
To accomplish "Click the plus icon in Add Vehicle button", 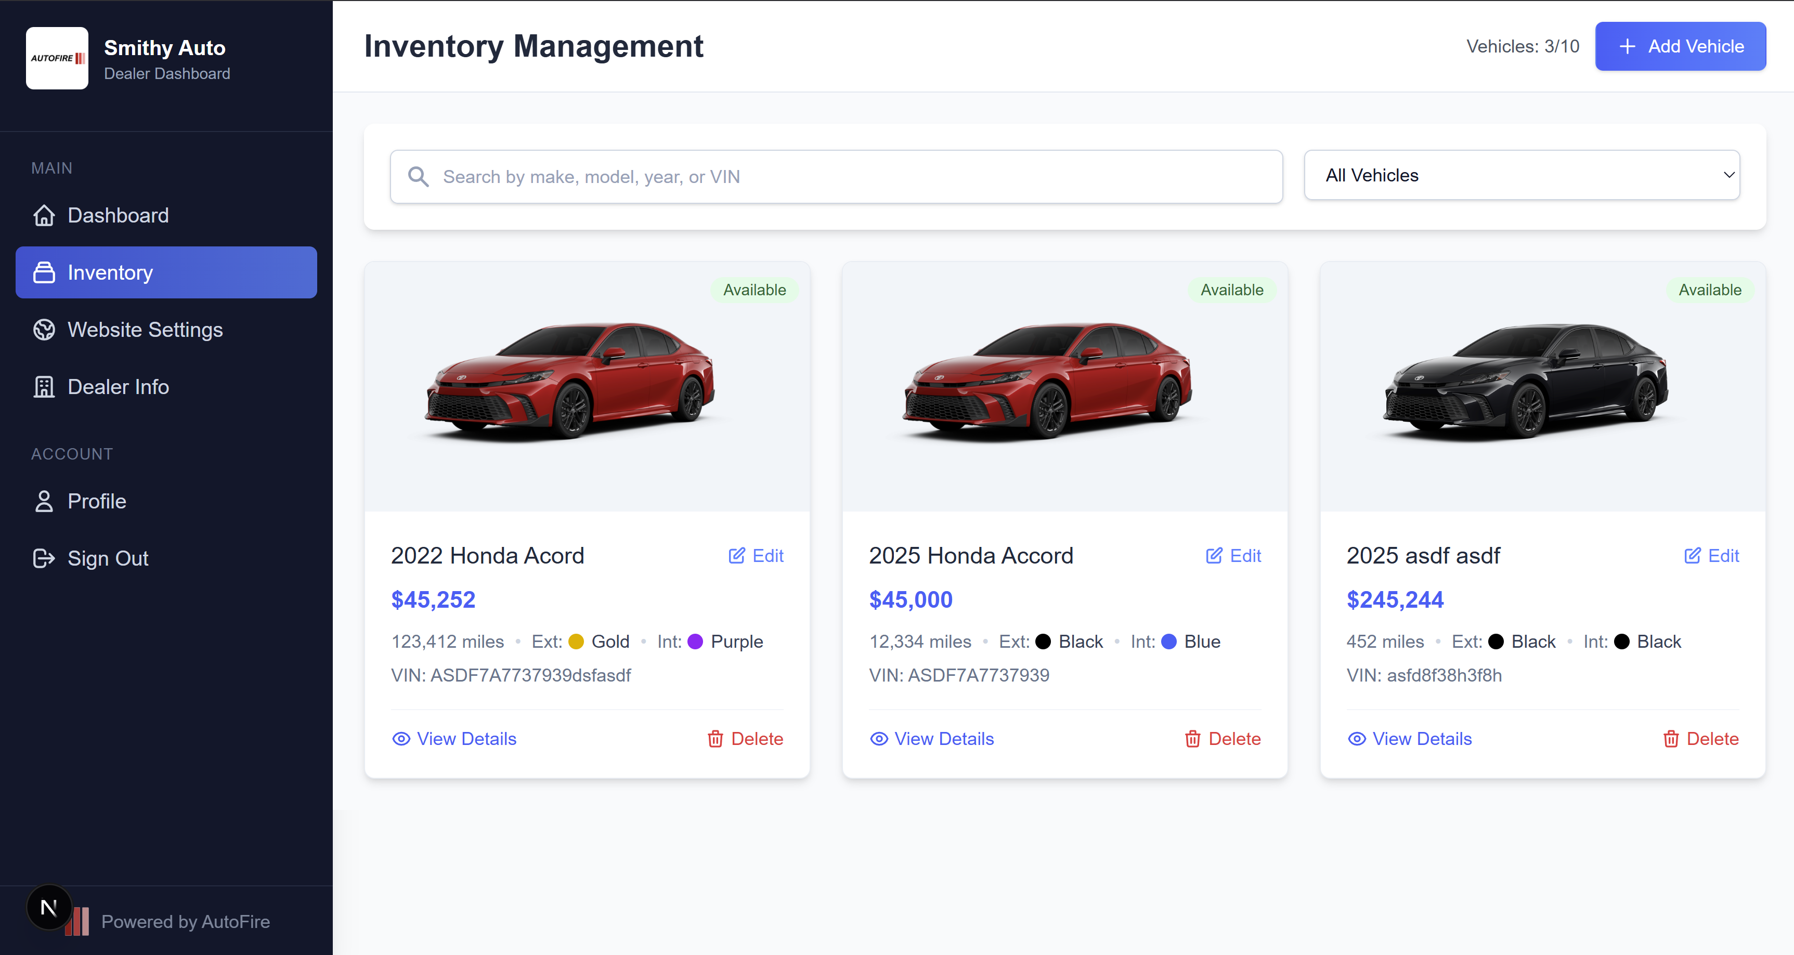I will pos(1628,47).
